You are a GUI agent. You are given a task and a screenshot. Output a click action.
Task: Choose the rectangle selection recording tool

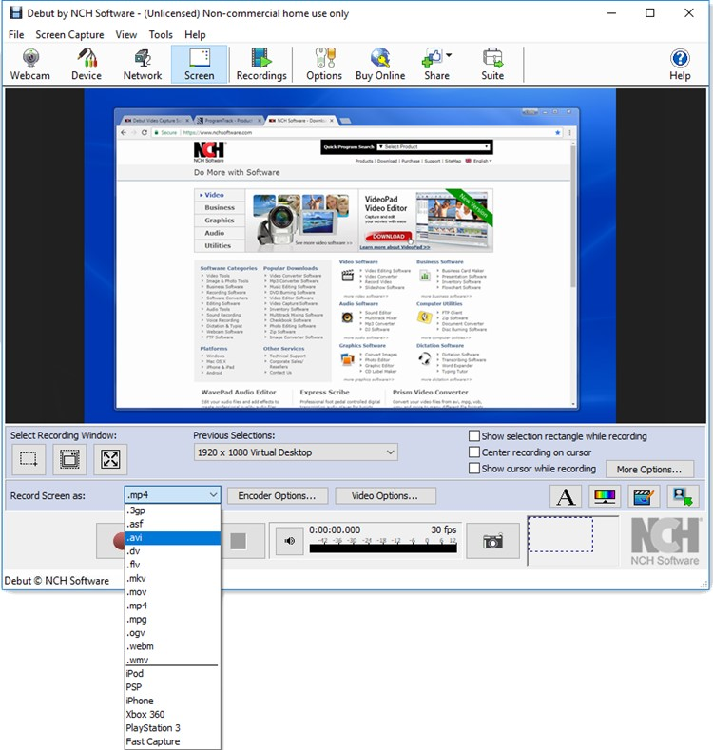pyautogui.click(x=29, y=459)
